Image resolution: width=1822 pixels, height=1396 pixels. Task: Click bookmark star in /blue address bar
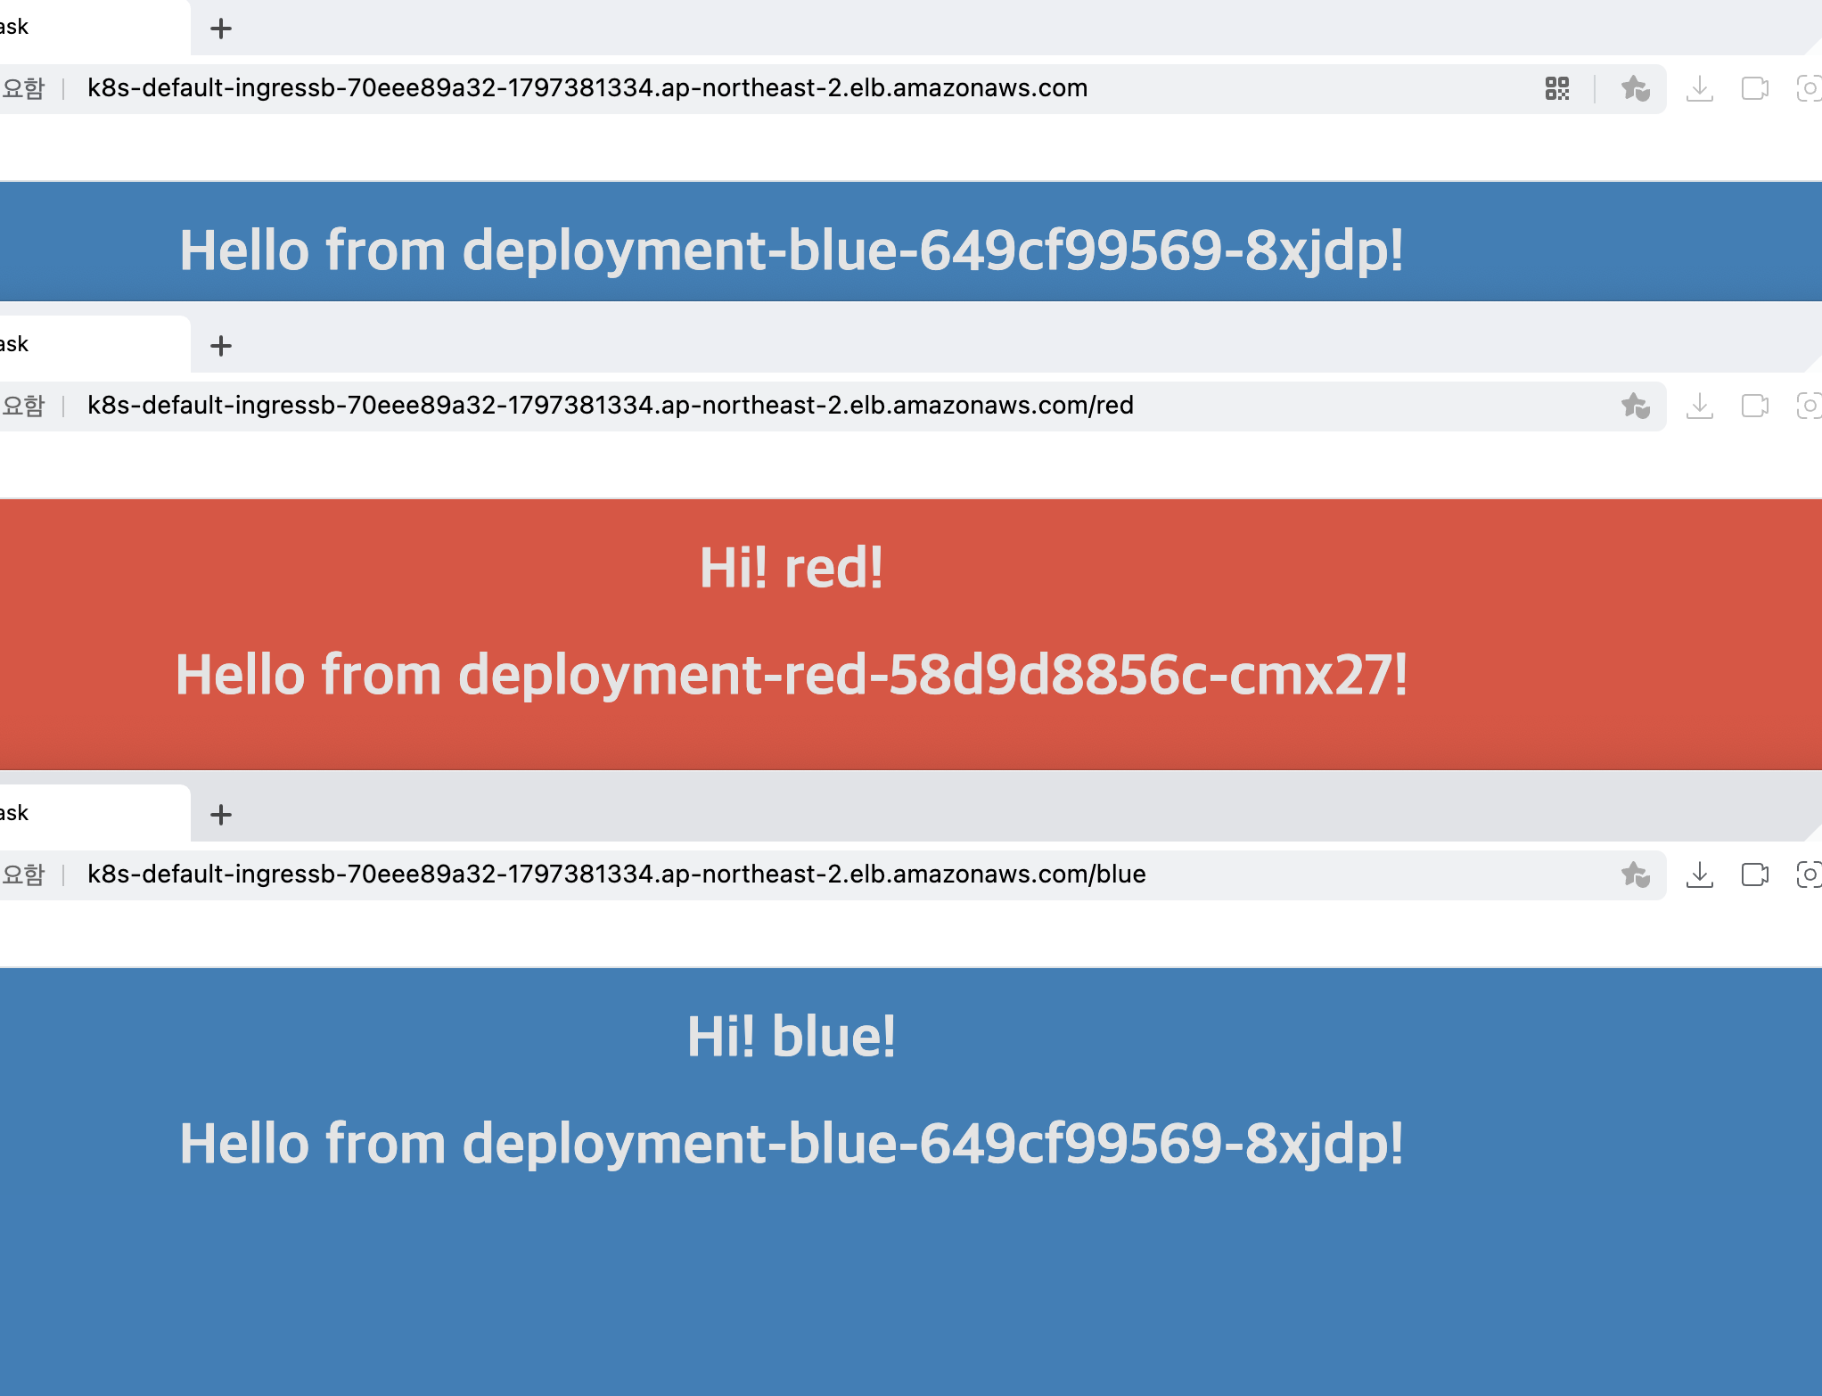(x=1635, y=875)
